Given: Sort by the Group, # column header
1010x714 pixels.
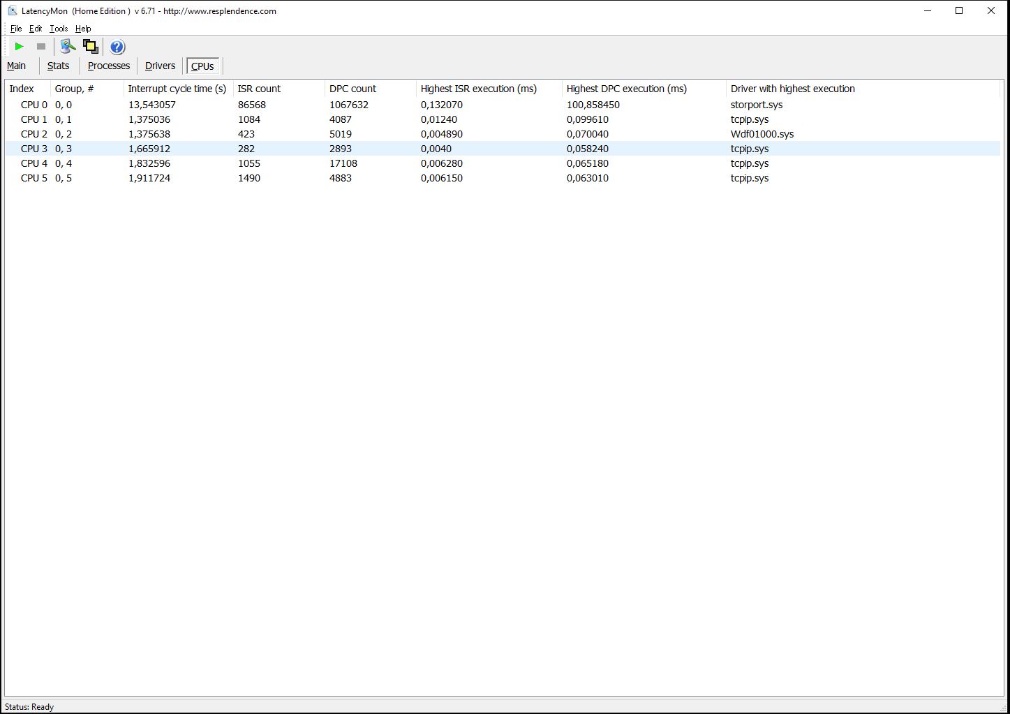Looking at the screenshot, I should [87, 89].
